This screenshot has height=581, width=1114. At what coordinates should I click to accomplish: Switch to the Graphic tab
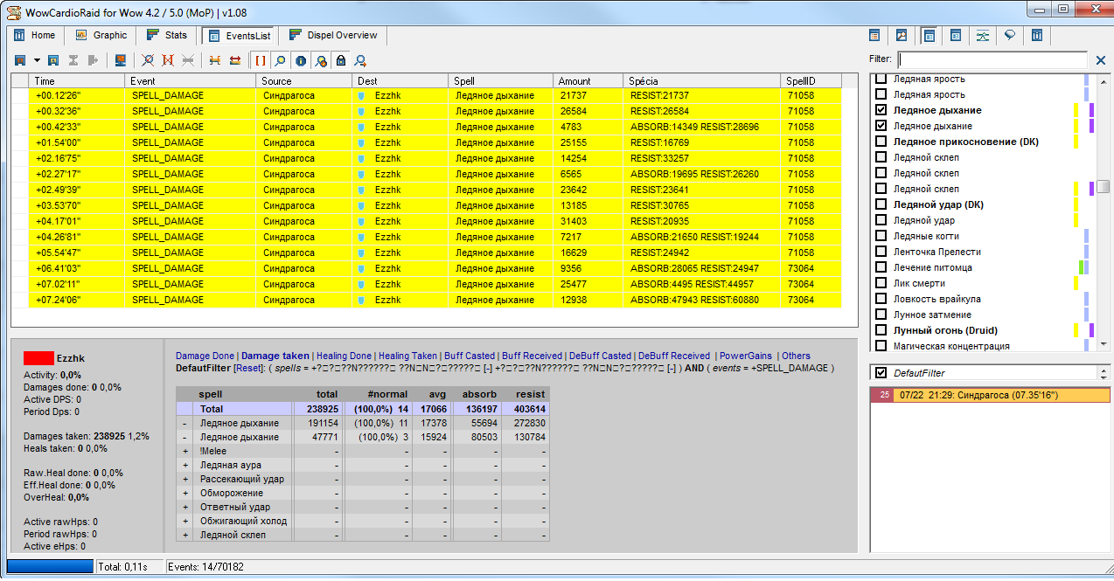point(102,36)
